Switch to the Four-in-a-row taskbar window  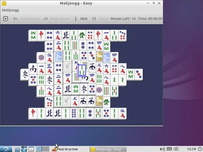tap(65, 149)
